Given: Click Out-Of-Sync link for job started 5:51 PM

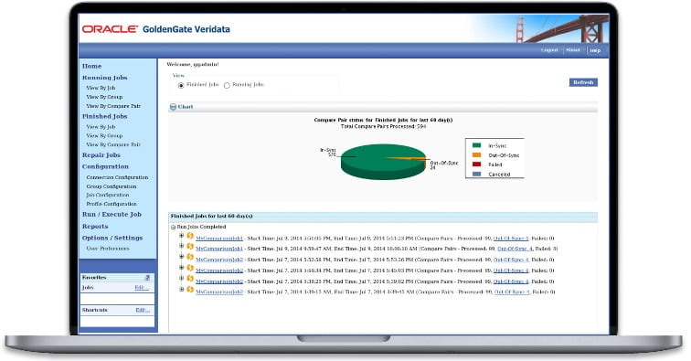Looking at the screenshot, I should pyautogui.click(x=511, y=239).
